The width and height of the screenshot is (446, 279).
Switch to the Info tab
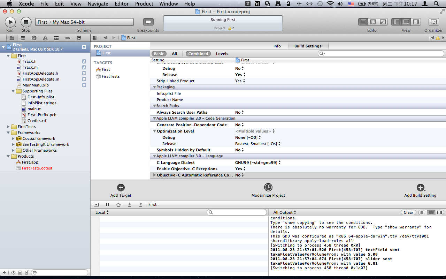point(277,46)
